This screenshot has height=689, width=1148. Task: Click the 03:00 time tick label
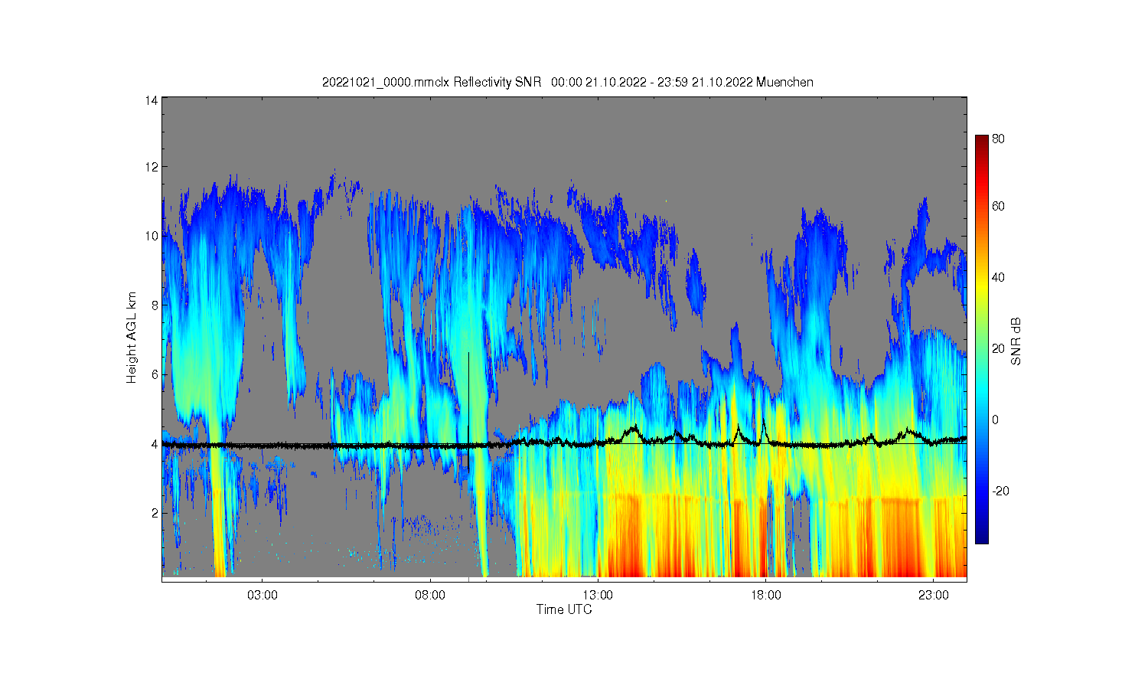pyautogui.click(x=263, y=595)
